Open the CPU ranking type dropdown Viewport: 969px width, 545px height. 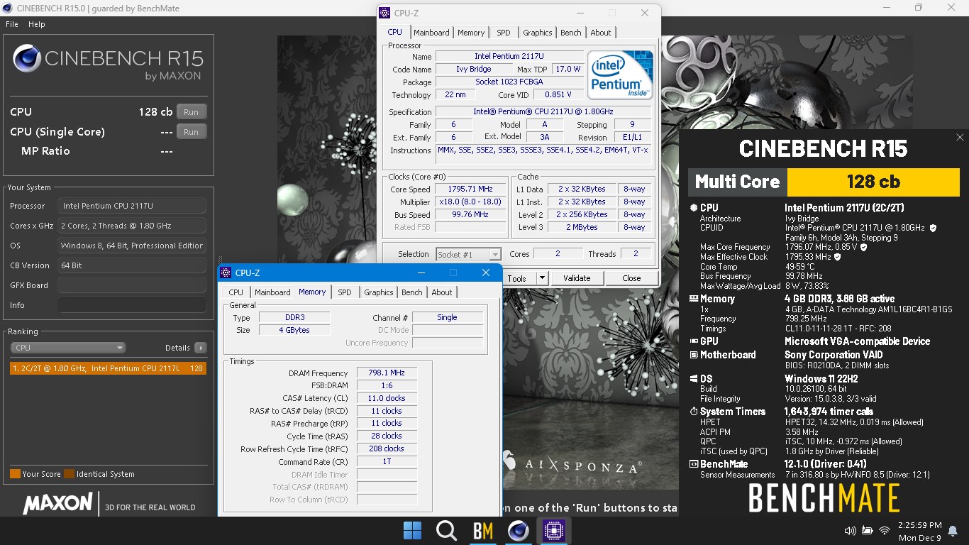coord(68,348)
